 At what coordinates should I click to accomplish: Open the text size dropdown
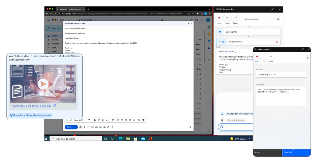[x=89, y=120]
